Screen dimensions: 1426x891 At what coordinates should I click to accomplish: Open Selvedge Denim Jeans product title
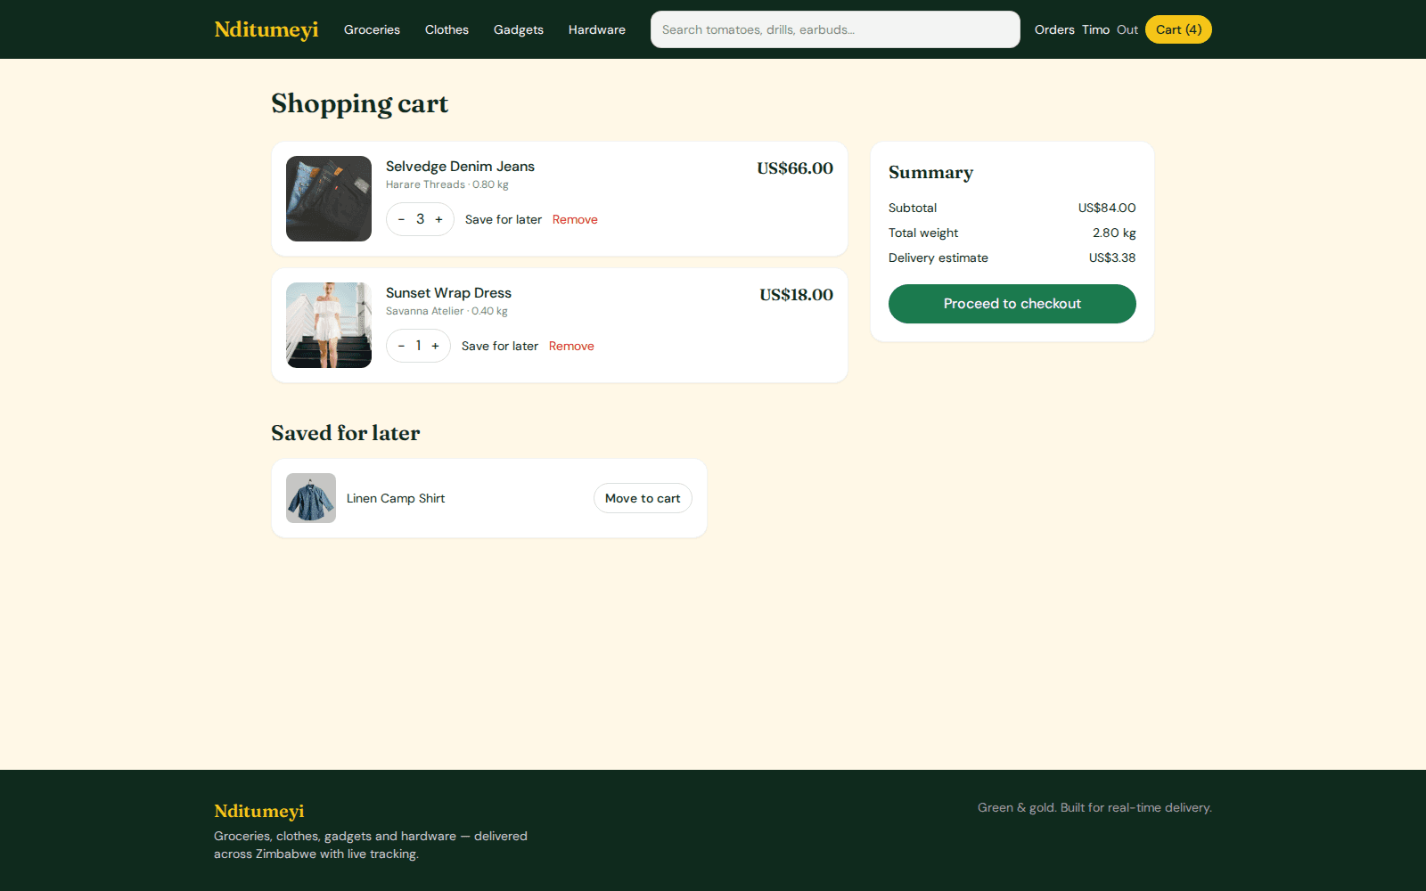pos(460,167)
